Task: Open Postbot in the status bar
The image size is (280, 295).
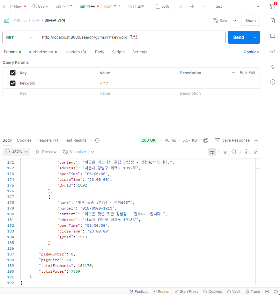Action: pos(139,291)
